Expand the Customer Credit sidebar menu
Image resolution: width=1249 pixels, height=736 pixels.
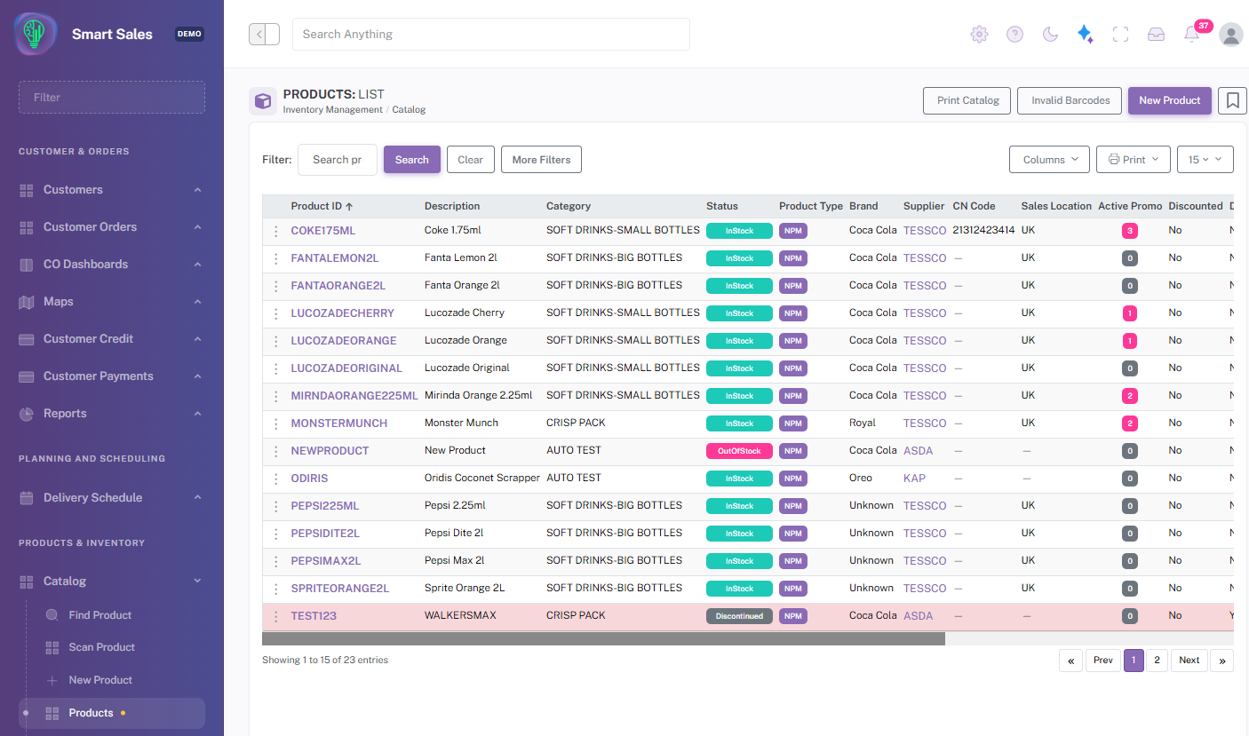click(111, 338)
